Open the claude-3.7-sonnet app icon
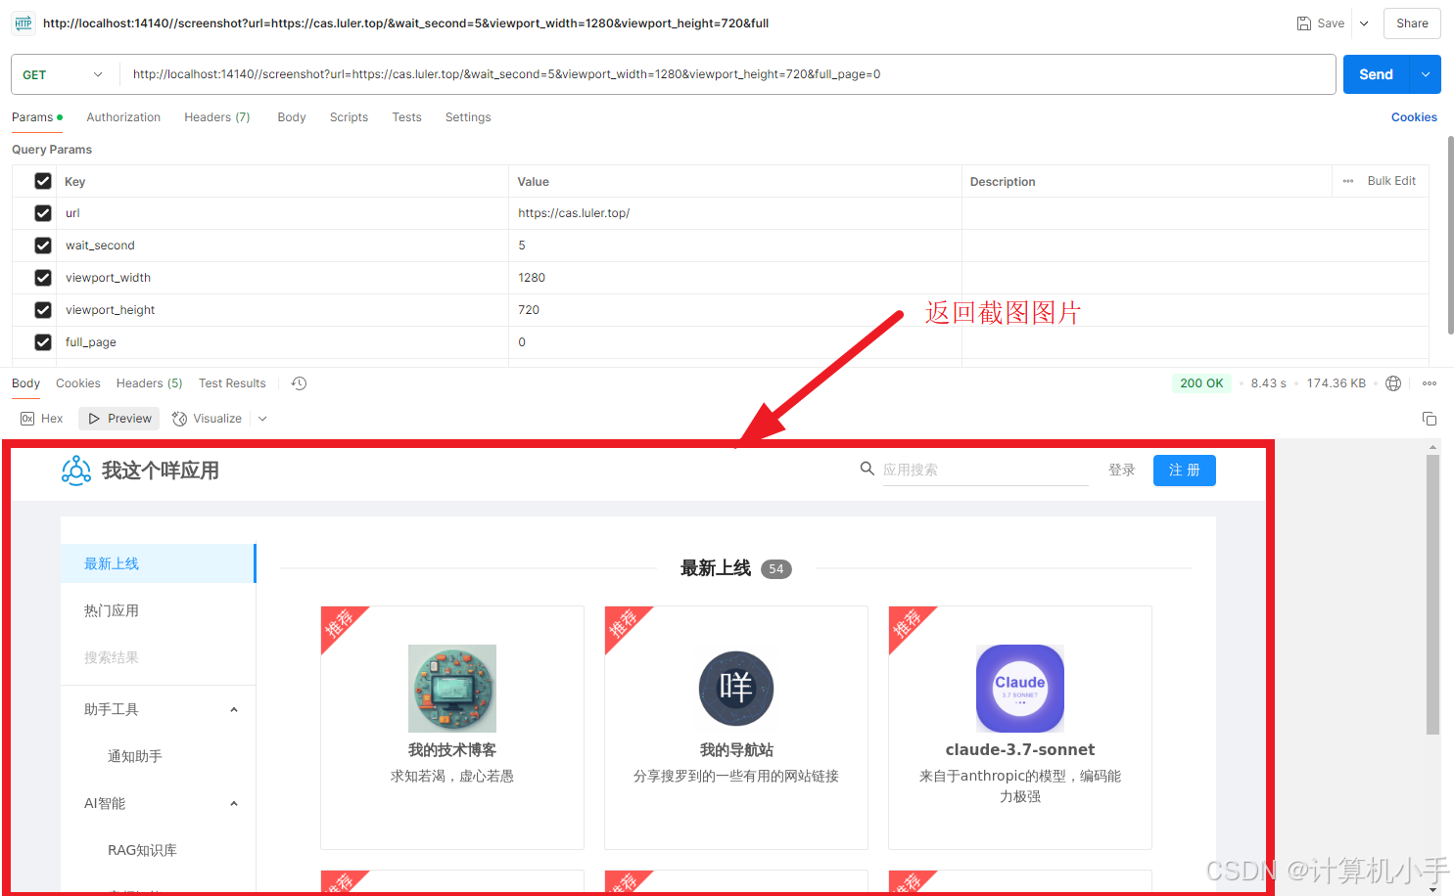 click(x=1020, y=689)
